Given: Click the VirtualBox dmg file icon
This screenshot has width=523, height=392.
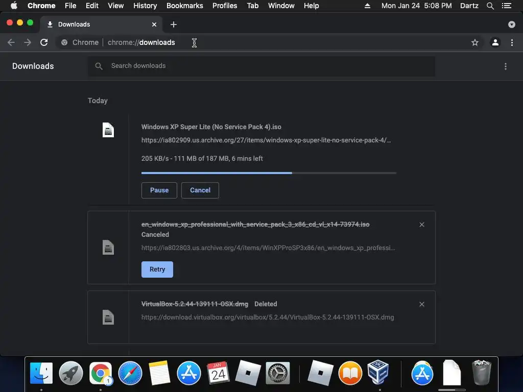Looking at the screenshot, I should tap(108, 317).
